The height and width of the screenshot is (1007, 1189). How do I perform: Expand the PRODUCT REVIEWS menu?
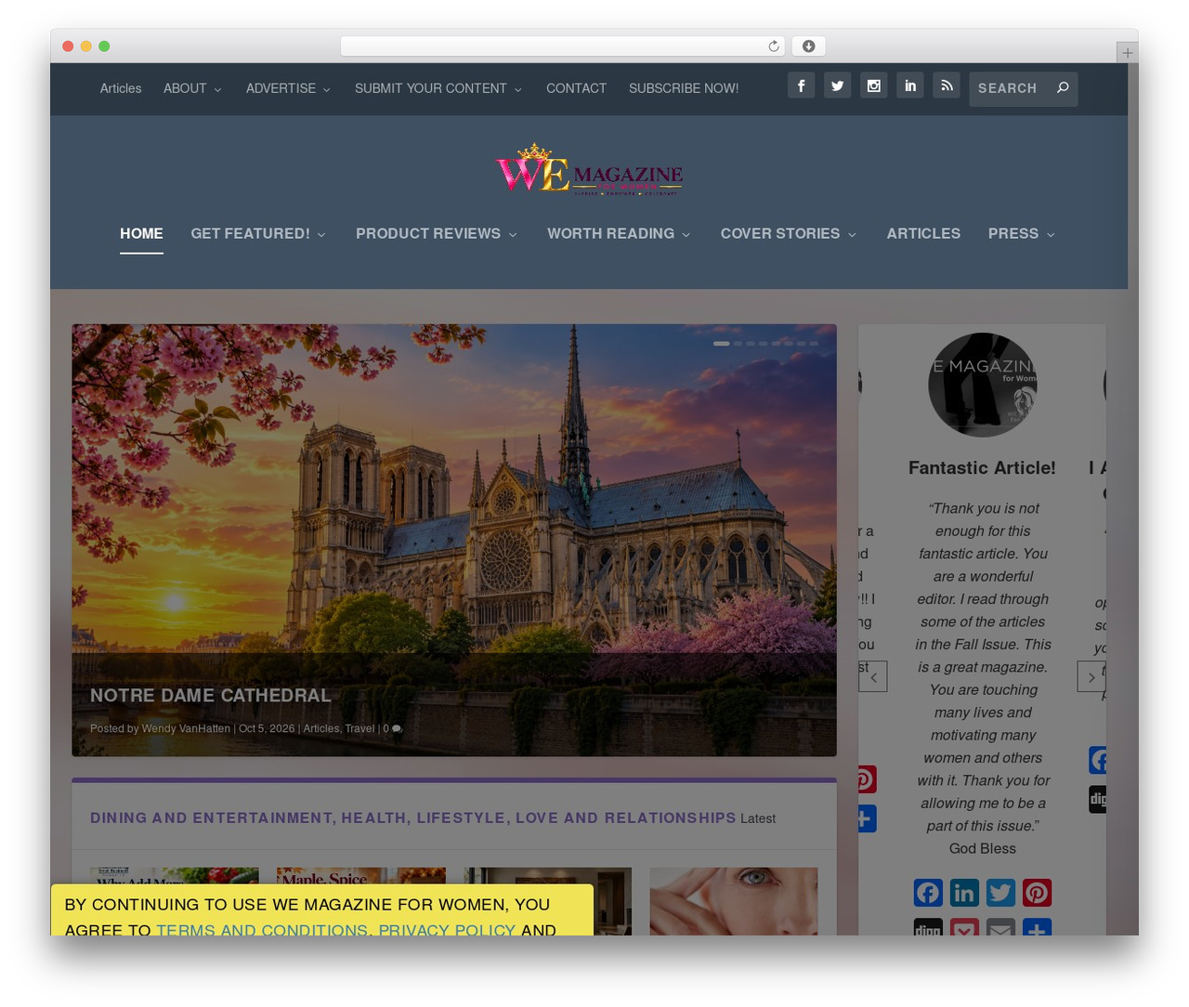pos(437,234)
